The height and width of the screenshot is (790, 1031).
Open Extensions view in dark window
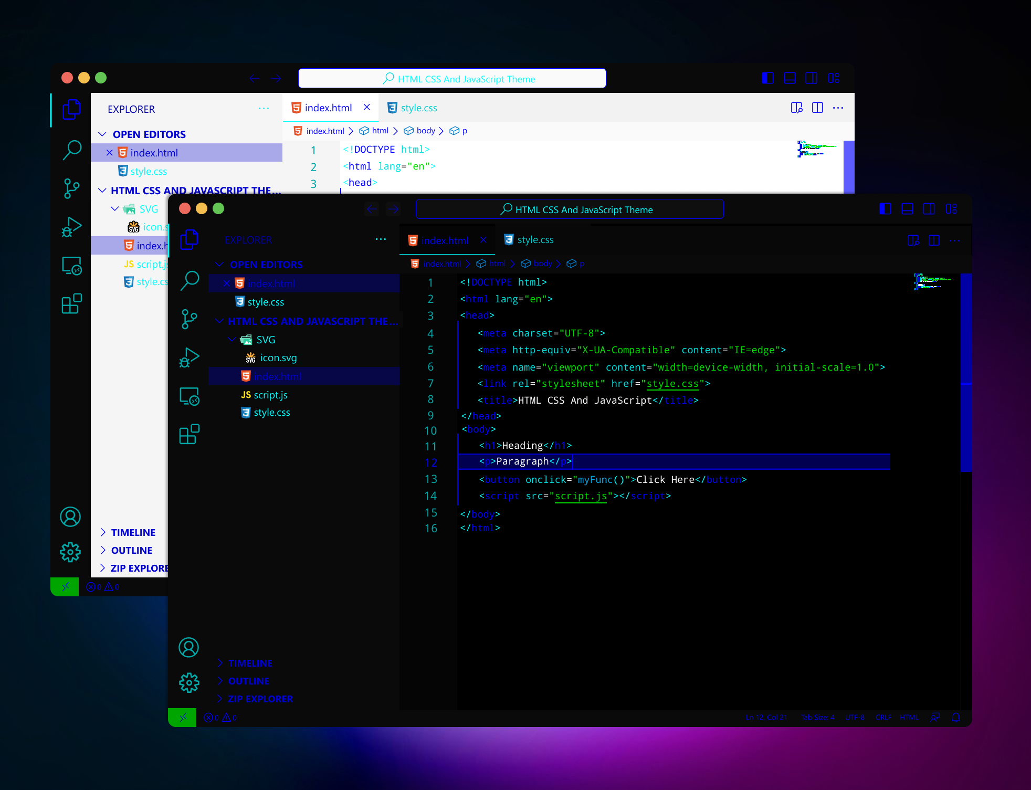pos(189,434)
